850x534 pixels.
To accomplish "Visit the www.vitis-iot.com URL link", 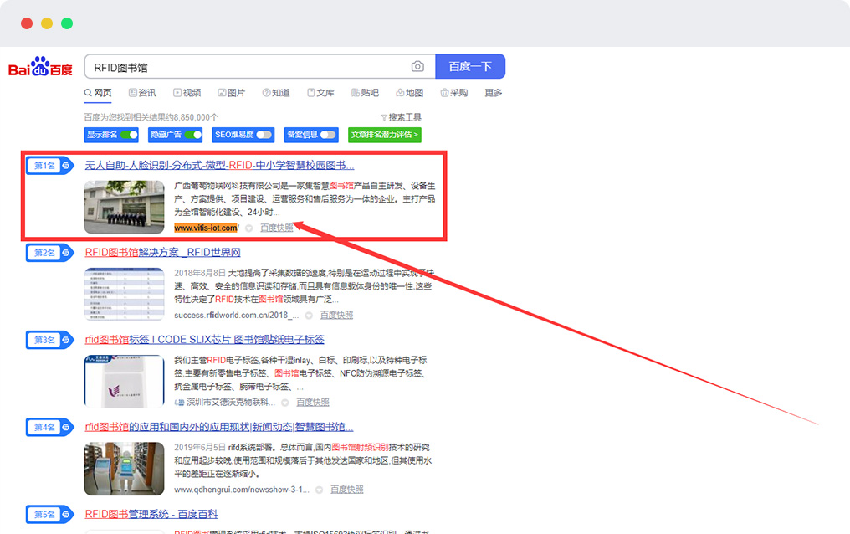I will [x=206, y=228].
